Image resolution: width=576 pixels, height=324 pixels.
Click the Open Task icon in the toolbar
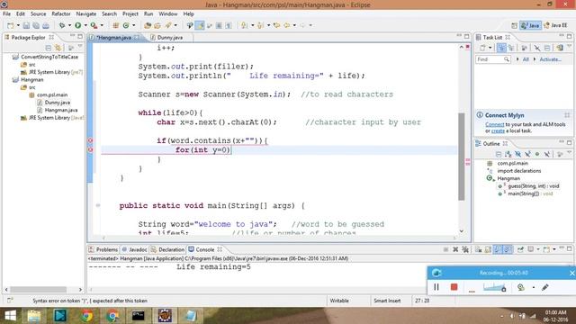(157, 25)
